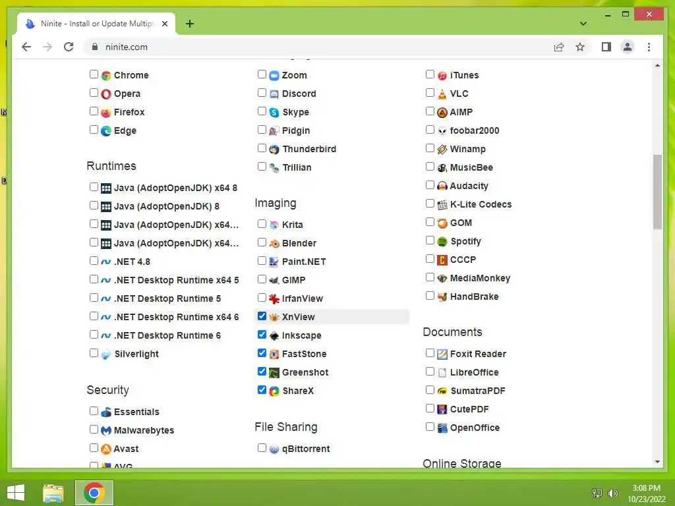Click the Java (AdoptOpenJDK) x64 8 label

click(x=175, y=188)
